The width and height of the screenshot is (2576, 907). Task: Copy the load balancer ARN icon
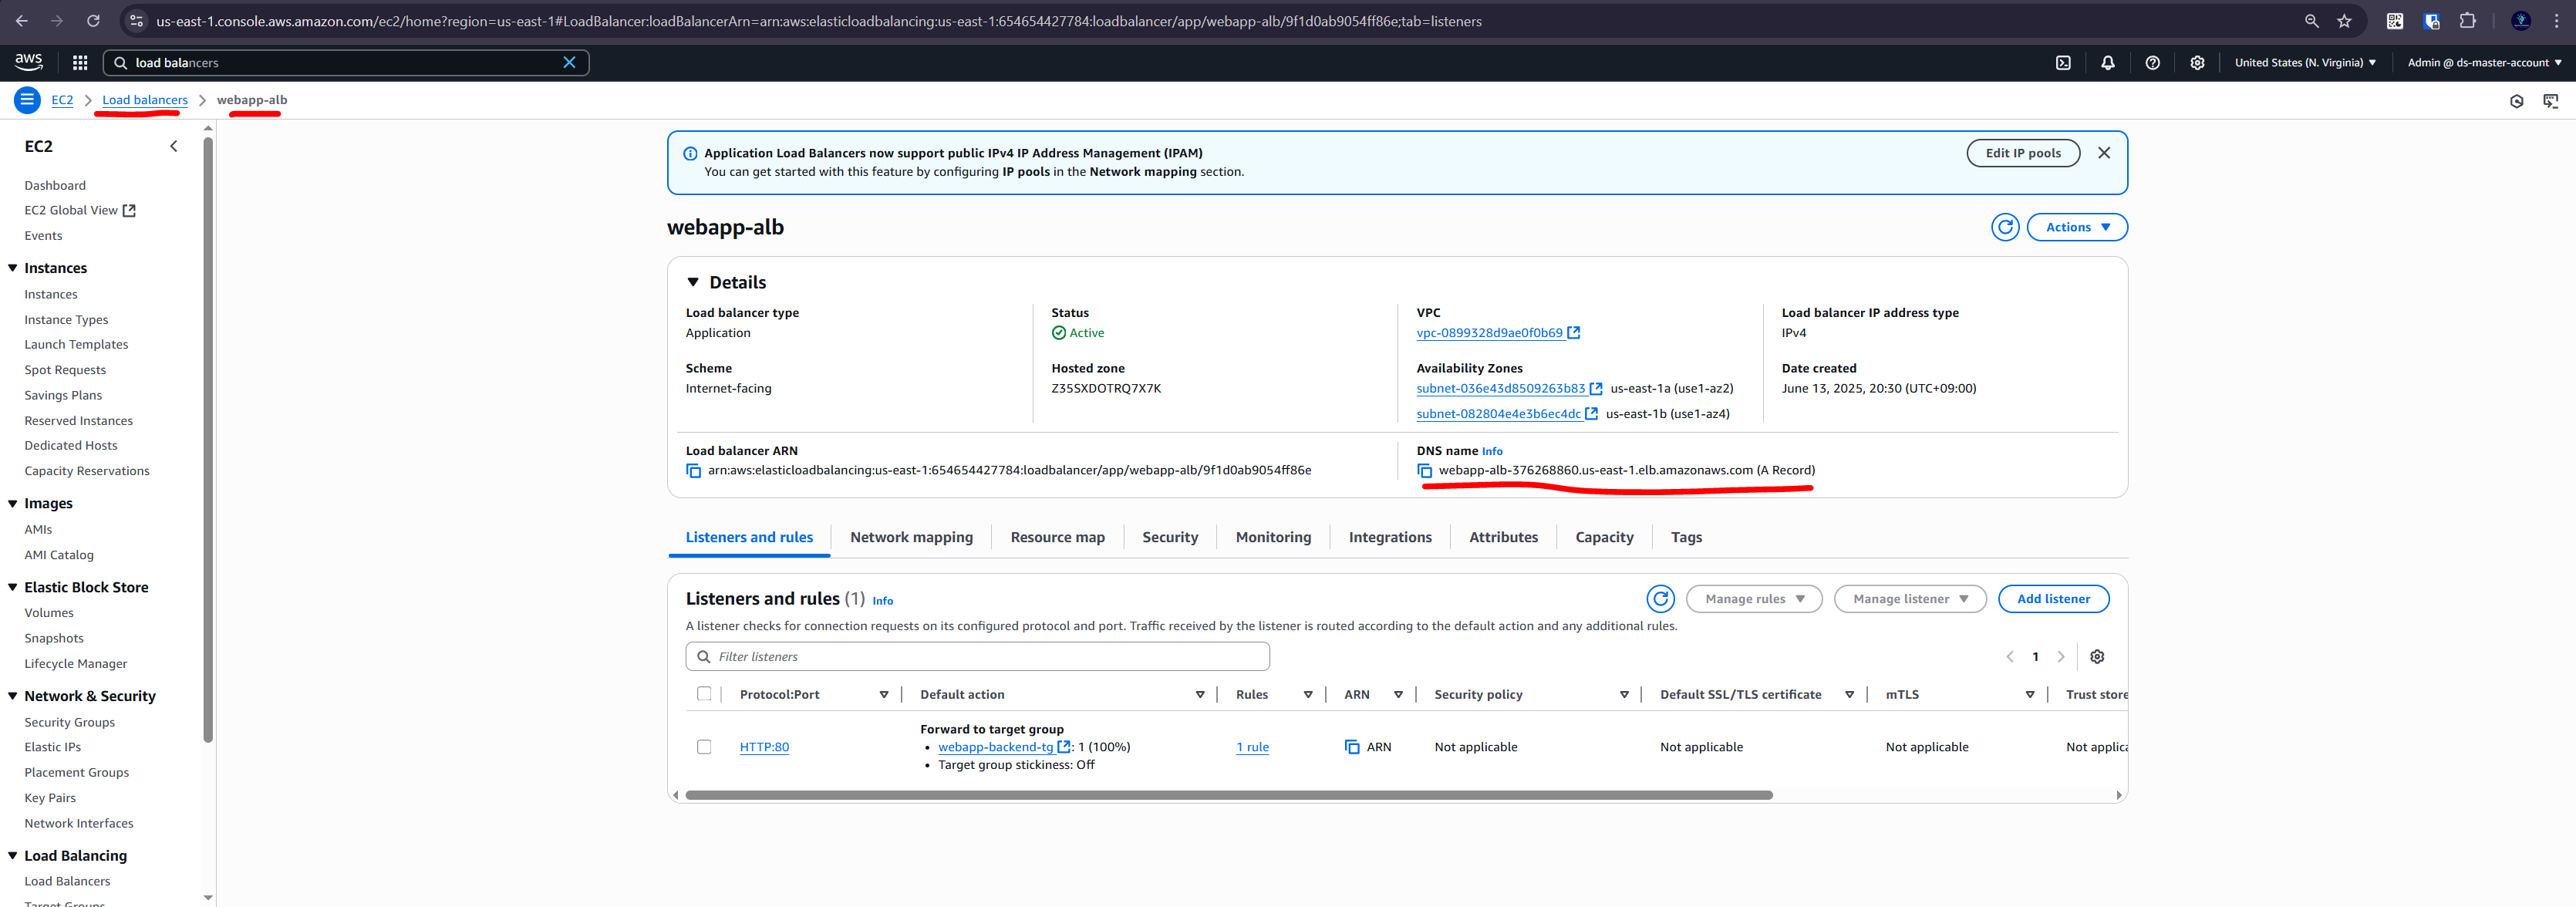(x=693, y=471)
